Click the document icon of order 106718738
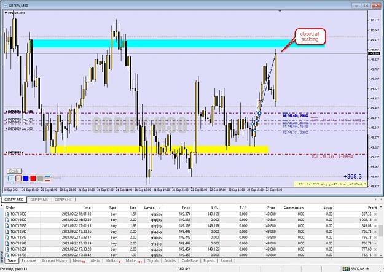Image resolution: width=384 pixels, height=272 pixels. point(7,255)
